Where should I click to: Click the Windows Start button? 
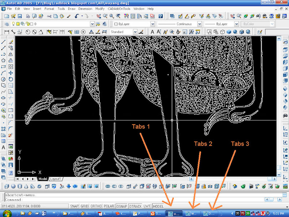7,214
